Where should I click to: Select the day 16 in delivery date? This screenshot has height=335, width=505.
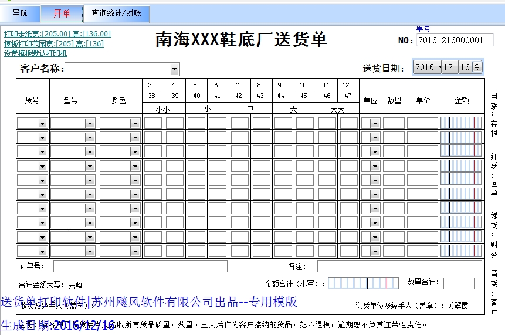[x=465, y=67]
